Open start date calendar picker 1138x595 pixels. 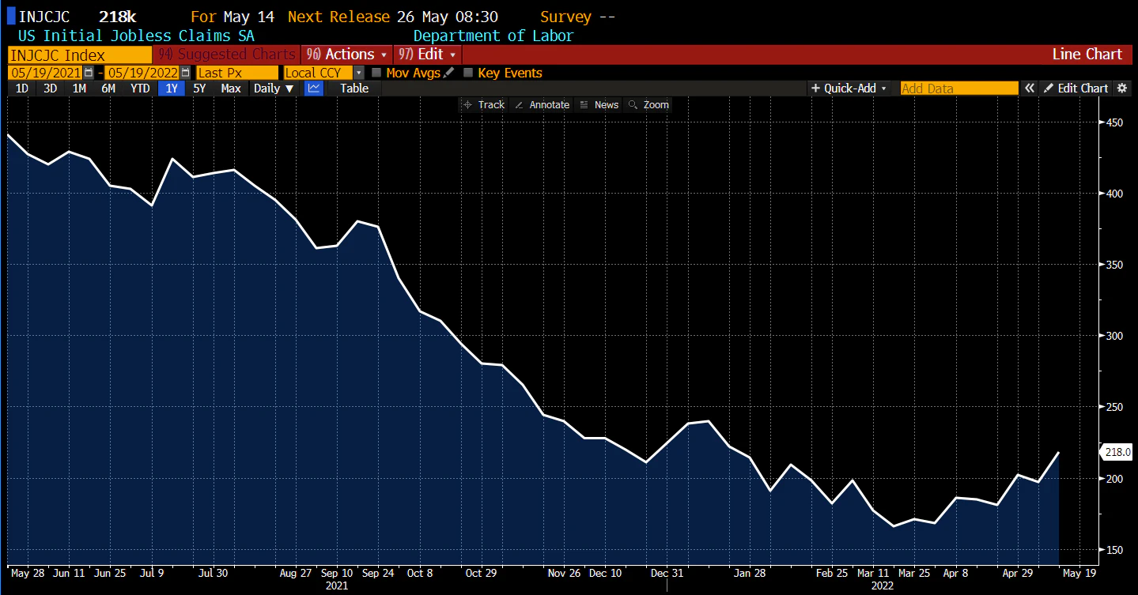[x=89, y=73]
